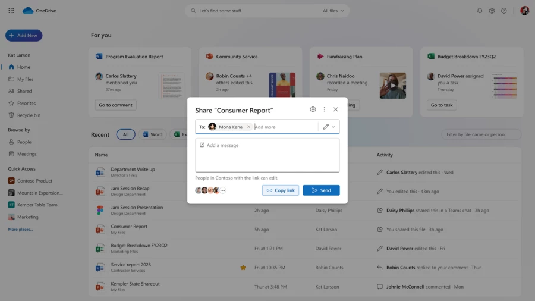Select the All filter pill
This screenshot has height=301, width=535.
(x=125, y=134)
